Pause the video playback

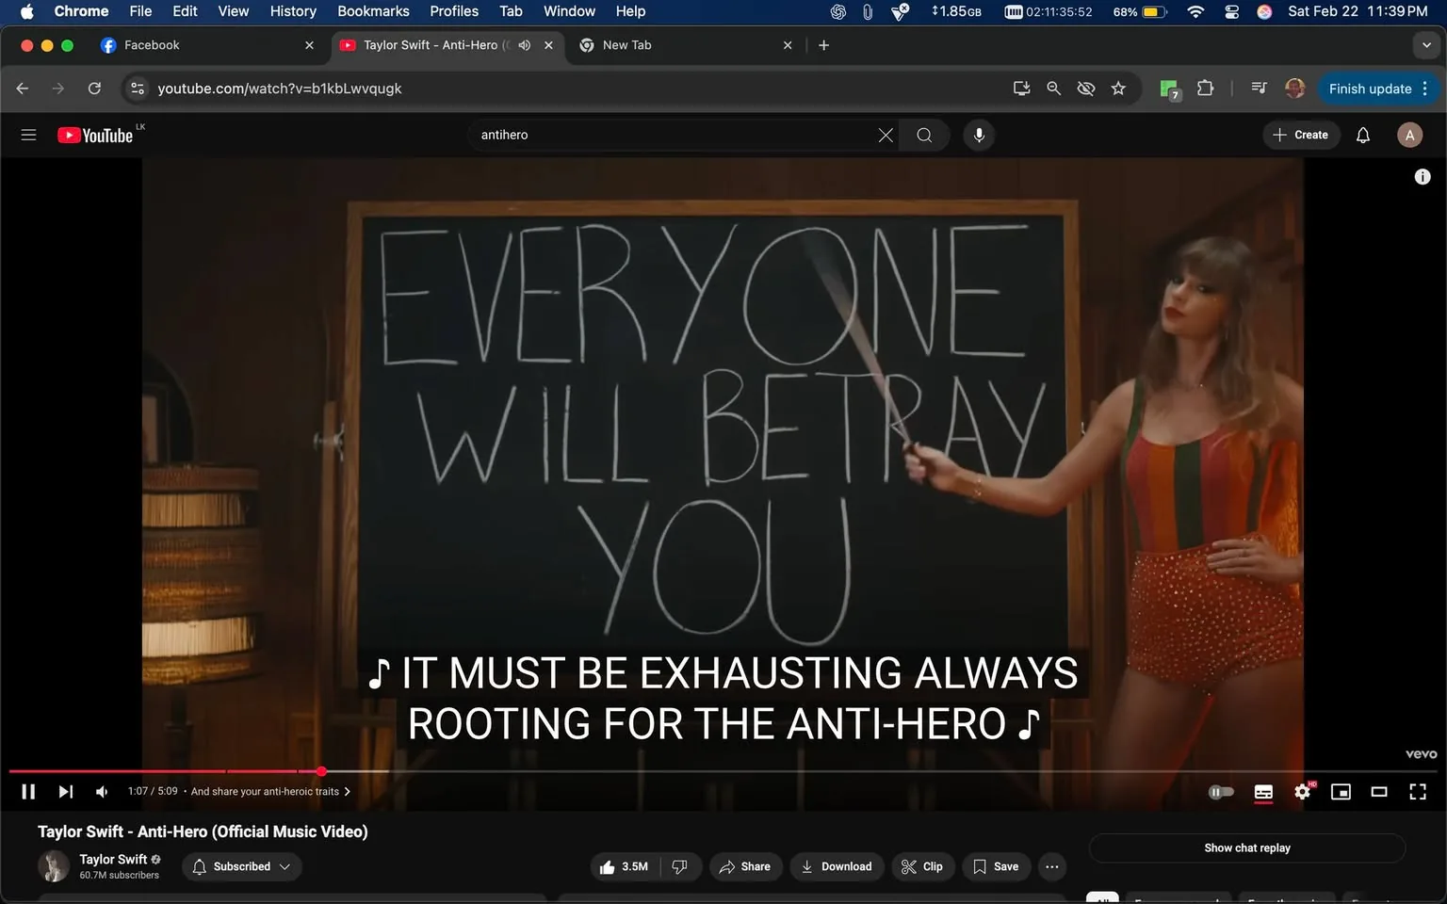[27, 791]
